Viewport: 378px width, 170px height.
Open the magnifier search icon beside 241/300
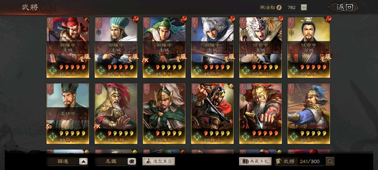coord(330,161)
